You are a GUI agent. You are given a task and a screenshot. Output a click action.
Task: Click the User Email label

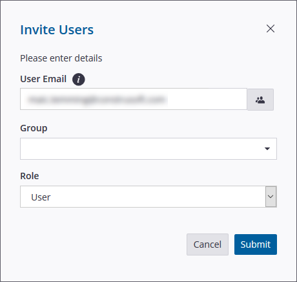43,79
